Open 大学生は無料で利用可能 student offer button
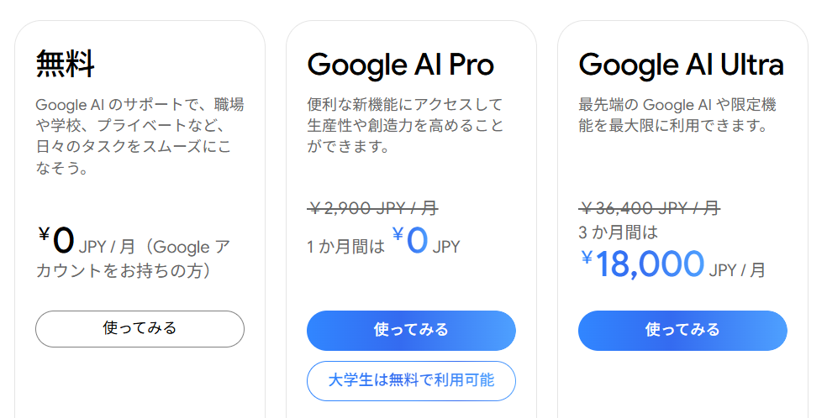Viewport: 827px width, 418px height. click(x=411, y=380)
